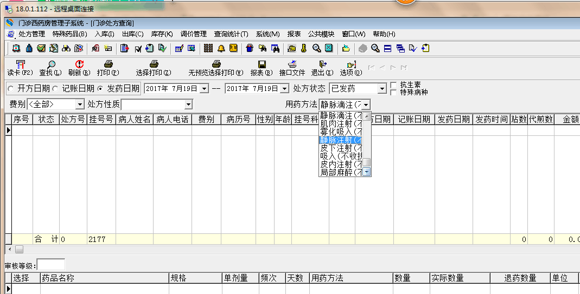Image resolution: width=580 pixels, height=294 pixels.
Task: Open the 查询统计(T) menu
Action: [x=231, y=34]
